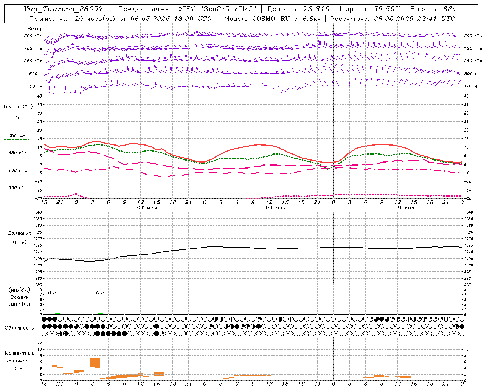Click the '500 м' wind level label on the left
The width and height of the screenshot is (484, 387).
coord(36,74)
